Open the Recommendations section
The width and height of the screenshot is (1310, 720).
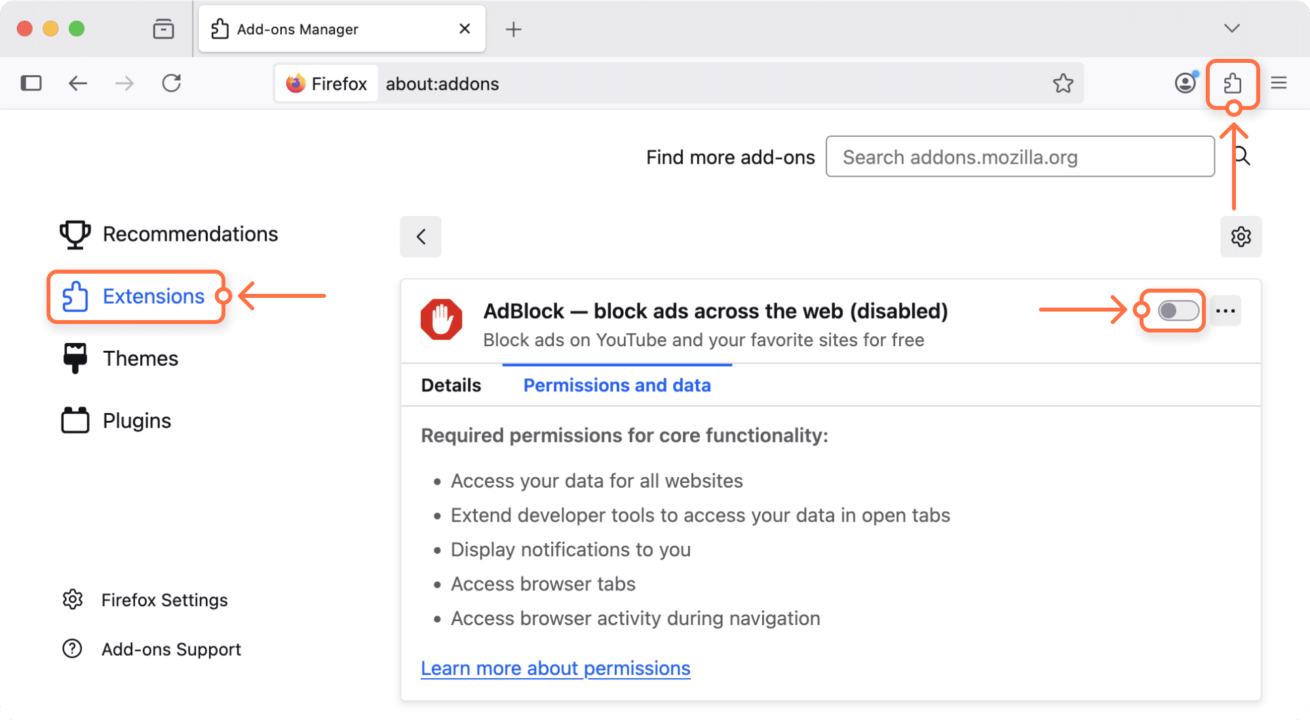pos(190,234)
